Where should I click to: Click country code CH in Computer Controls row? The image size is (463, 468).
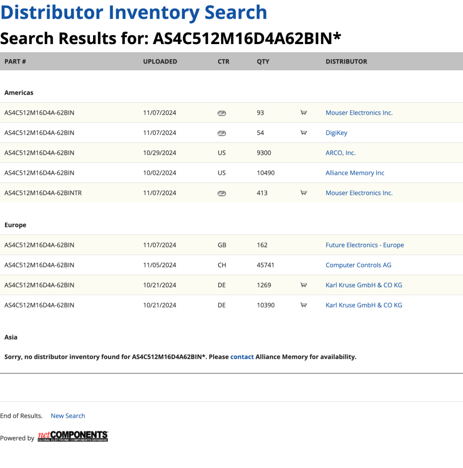222,265
